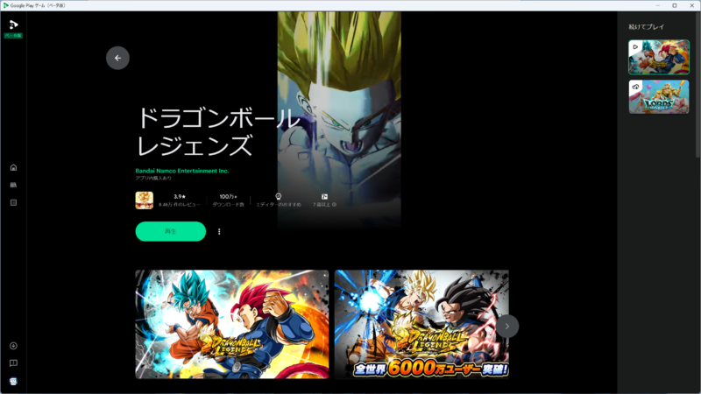
Task: Click the 7歳以上 age label
Action: (x=322, y=205)
